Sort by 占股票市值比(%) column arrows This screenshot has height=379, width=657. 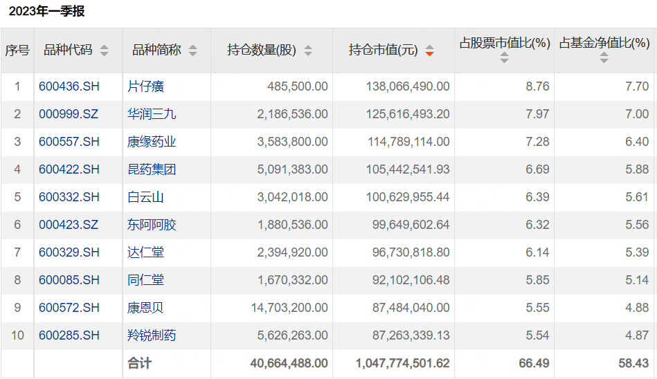[505, 58]
